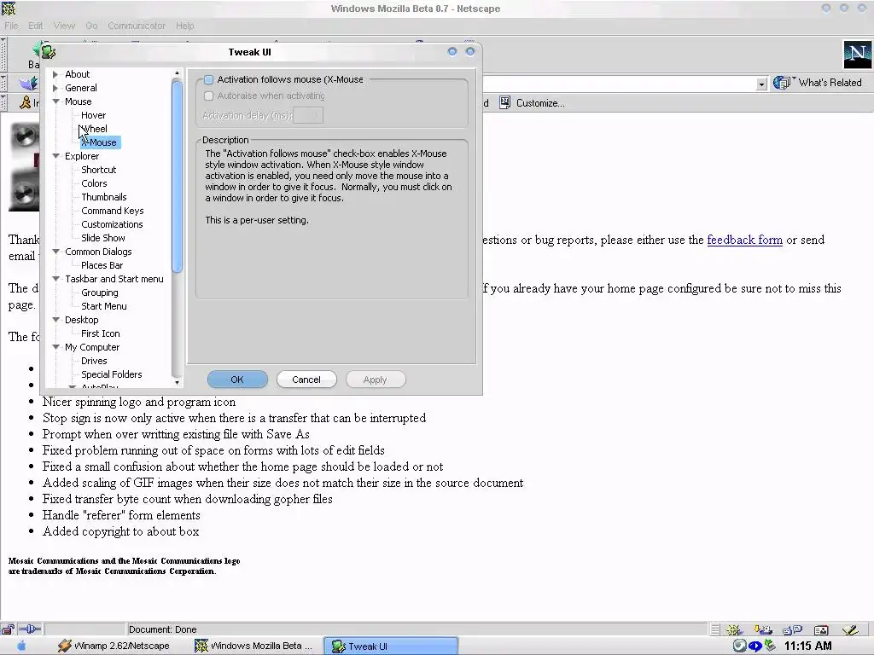Collapse Taskbar and Start menu node
Viewport: 874px width, 655px height.
pyautogui.click(x=55, y=279)
